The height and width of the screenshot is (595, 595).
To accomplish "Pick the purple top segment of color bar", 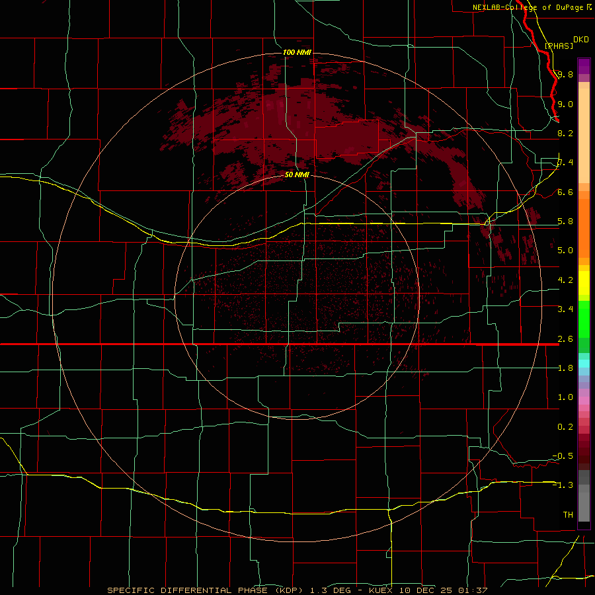I will [x=584, y=66].
